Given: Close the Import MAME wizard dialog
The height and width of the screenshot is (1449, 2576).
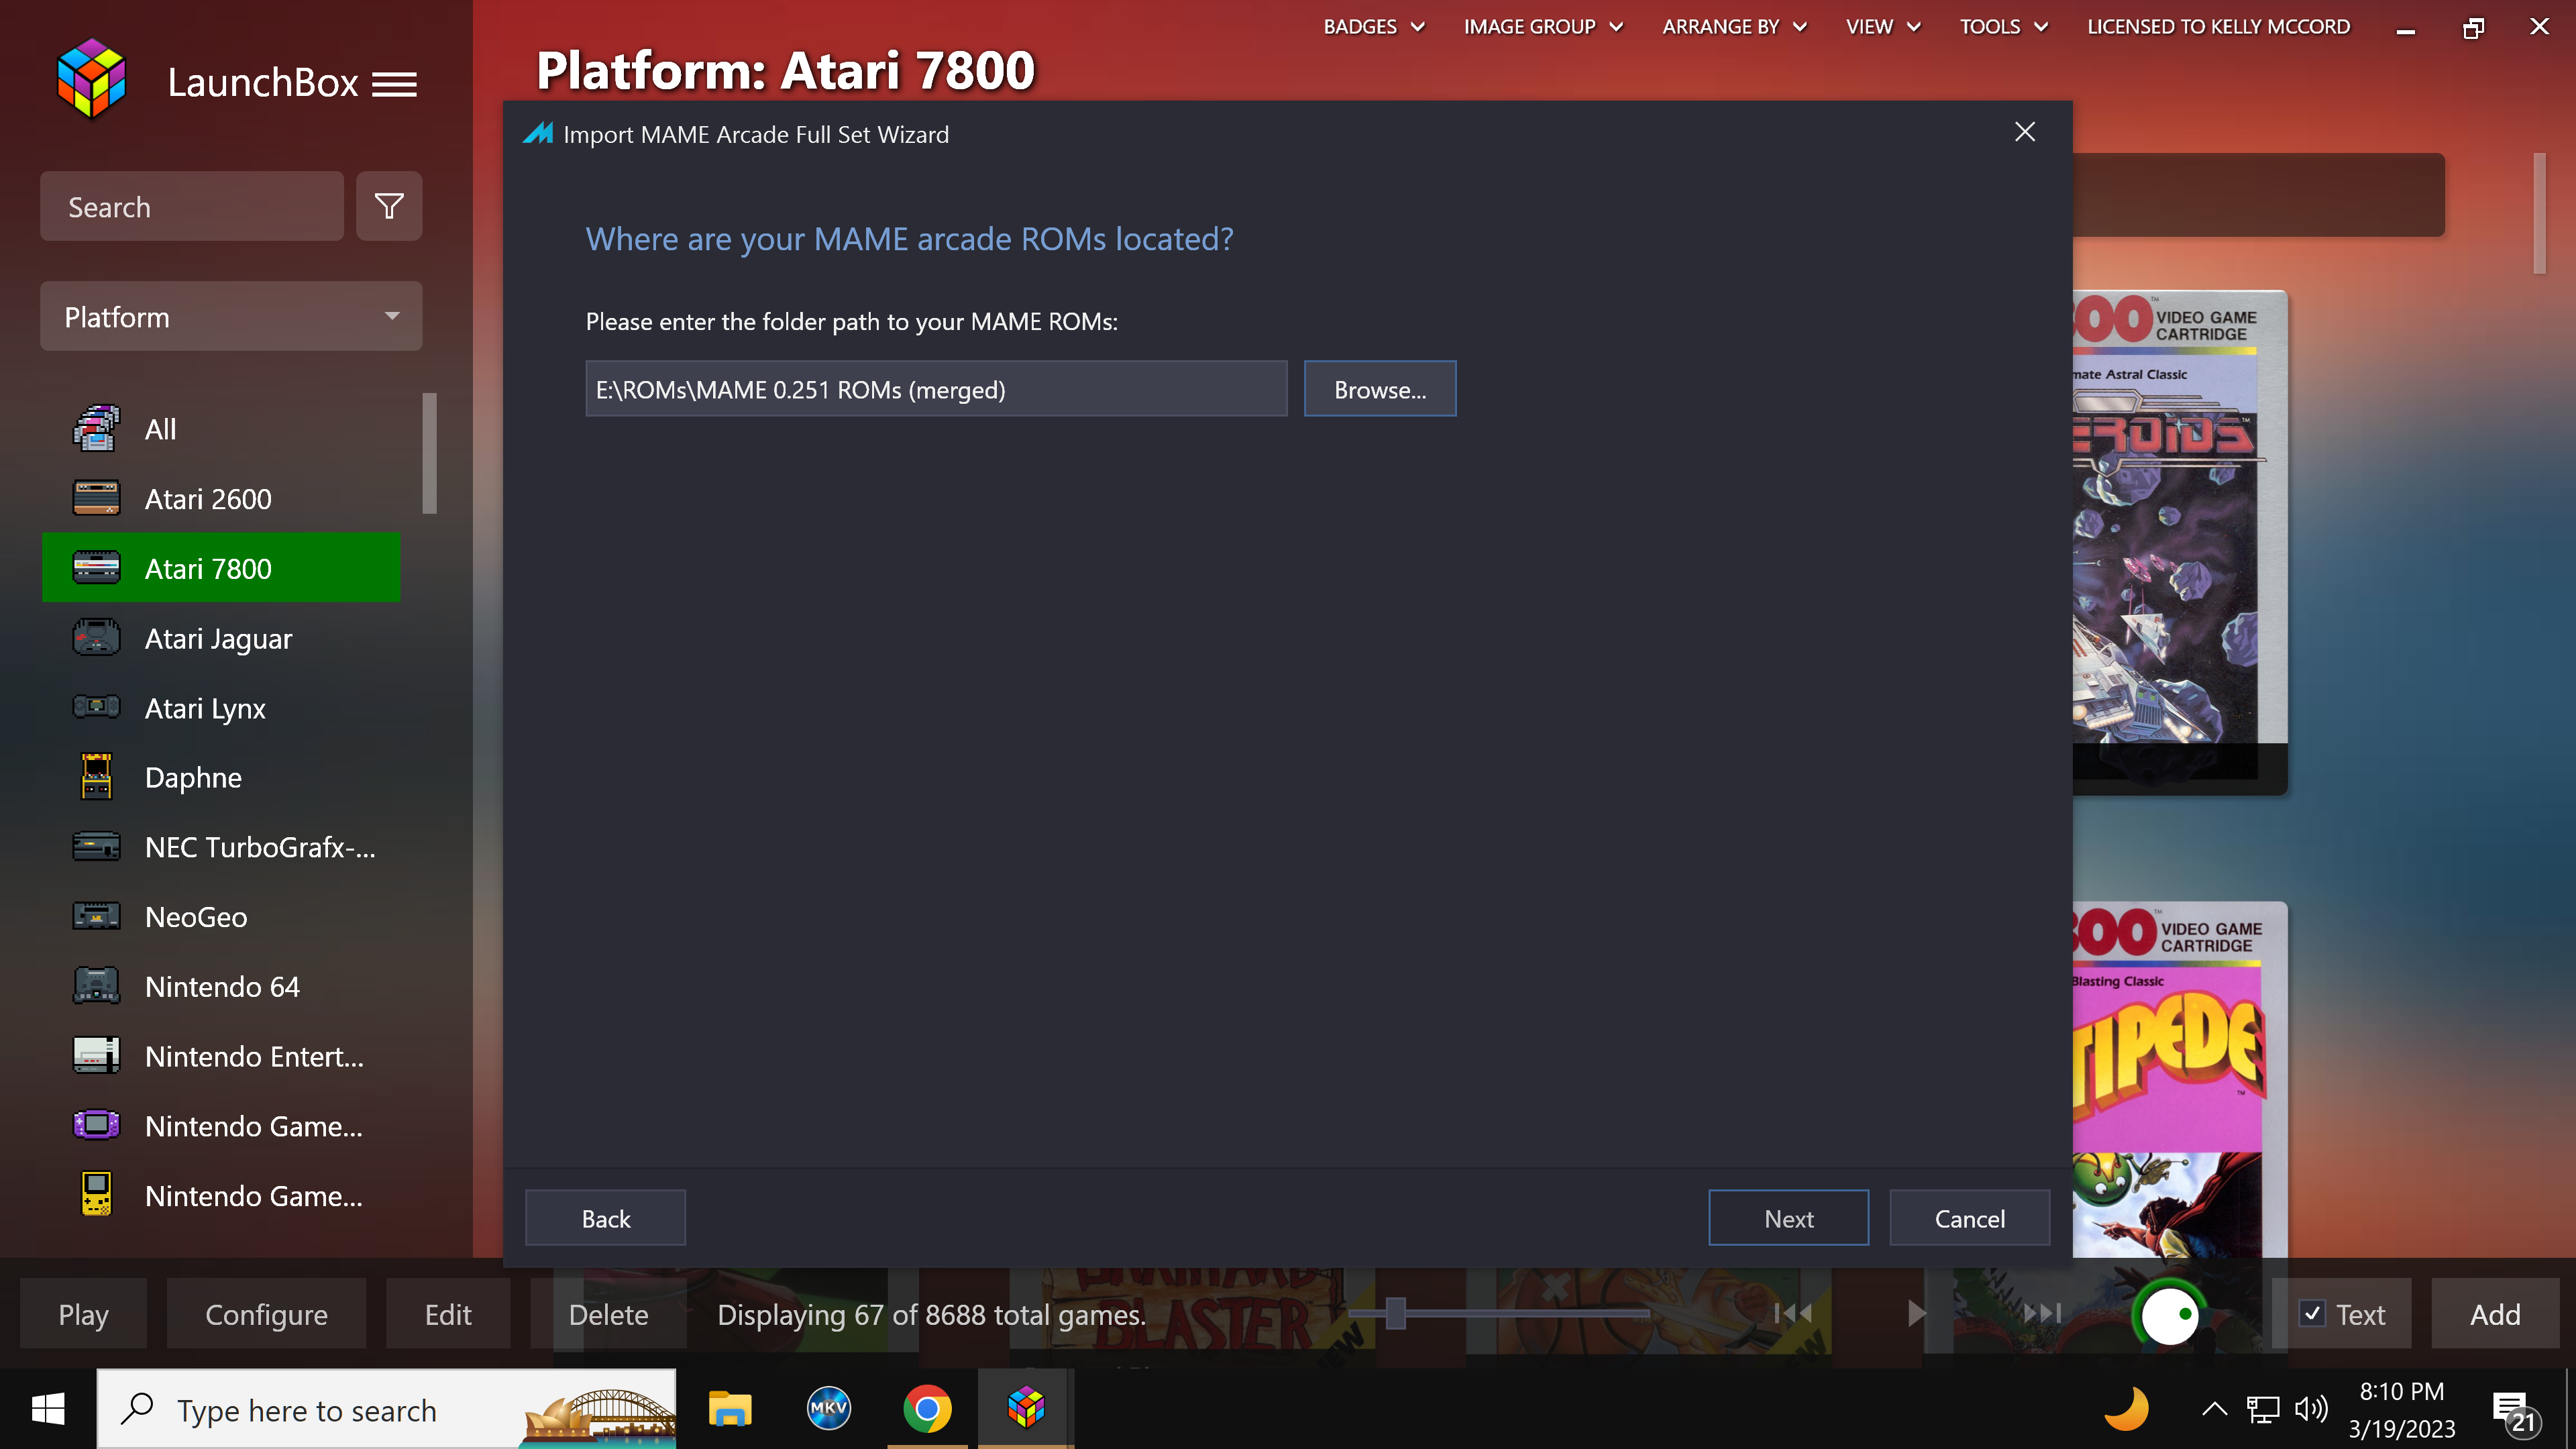Looking at the screenshot, I should click(2025, 132).
